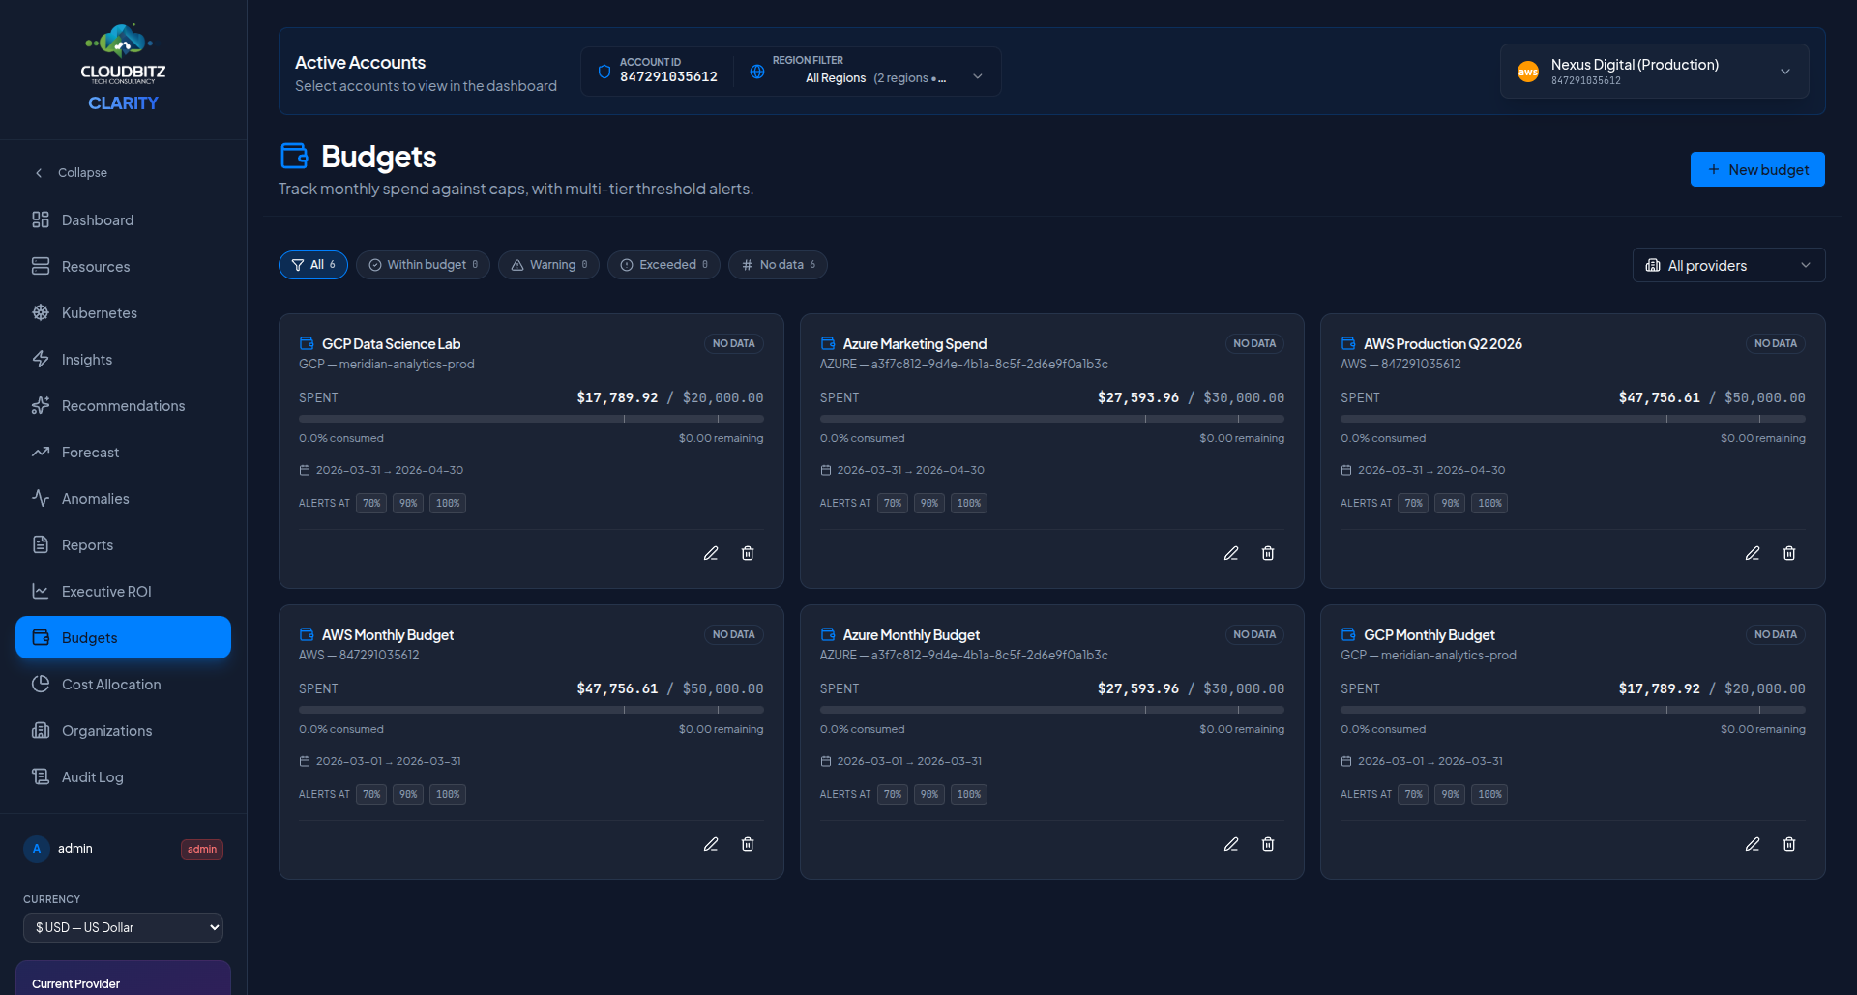The width and height of the screenshot is (1857, 995).
Task: Click the $47,756.61 spent value on AWS Monthly Budget
Action: tap(617, 688)
